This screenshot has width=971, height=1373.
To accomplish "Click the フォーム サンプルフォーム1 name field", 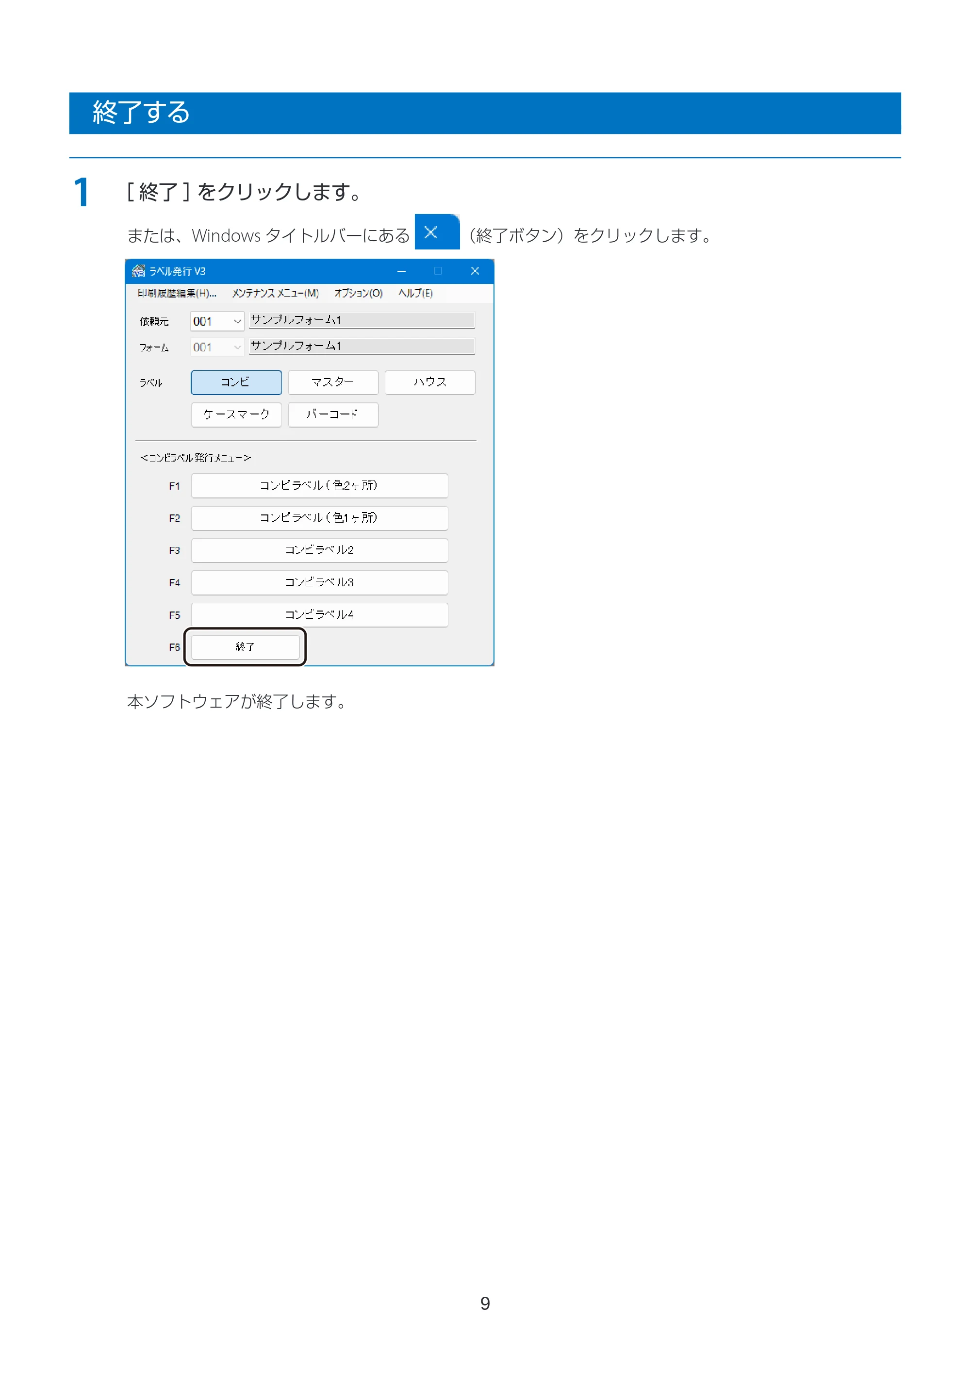I will pyautogui.click(x=362, y=346).
